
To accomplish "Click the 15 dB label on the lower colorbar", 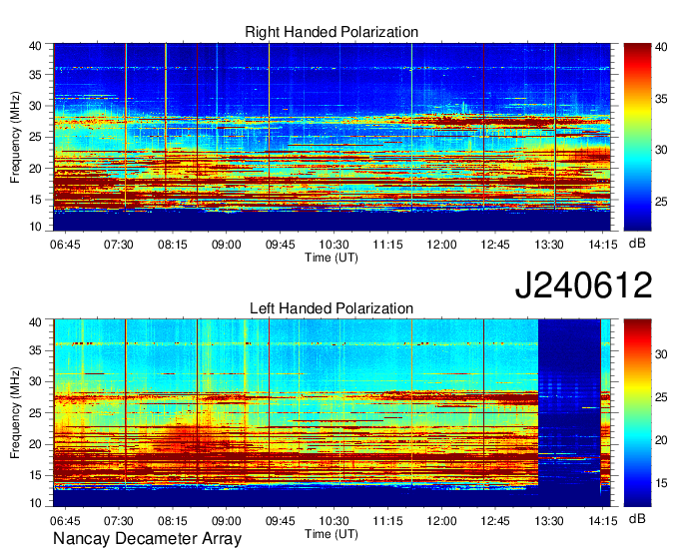I will pos(661,483).
